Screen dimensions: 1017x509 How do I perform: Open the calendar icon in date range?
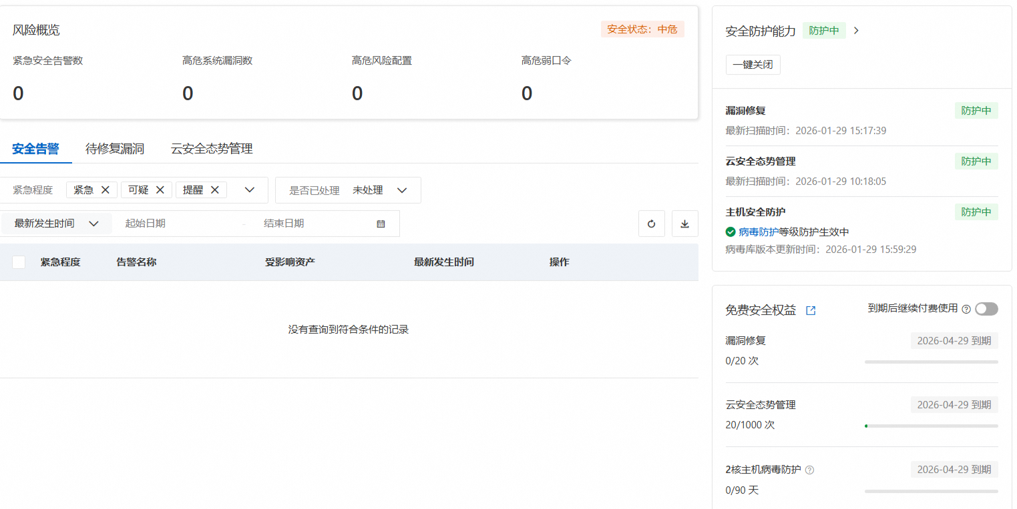click(381, 223)
